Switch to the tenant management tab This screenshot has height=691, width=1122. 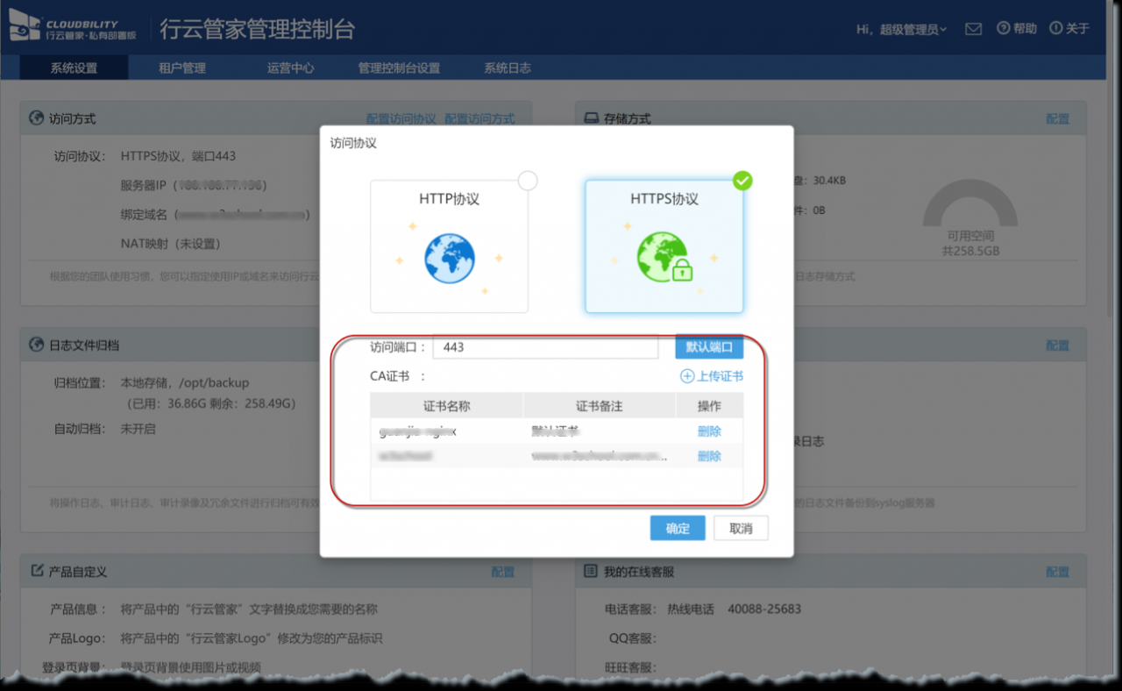coord(181,68)
